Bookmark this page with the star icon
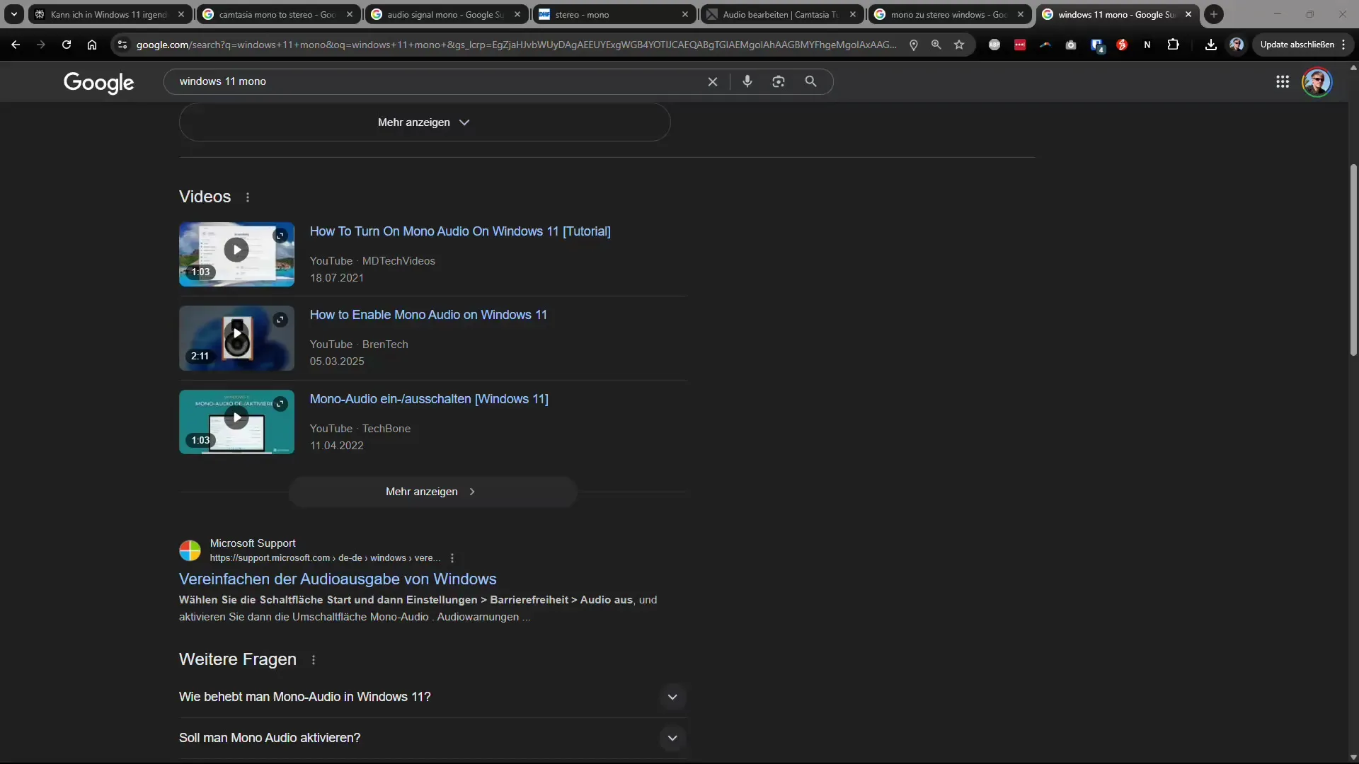1359x764 pixels. click(959, 45)
